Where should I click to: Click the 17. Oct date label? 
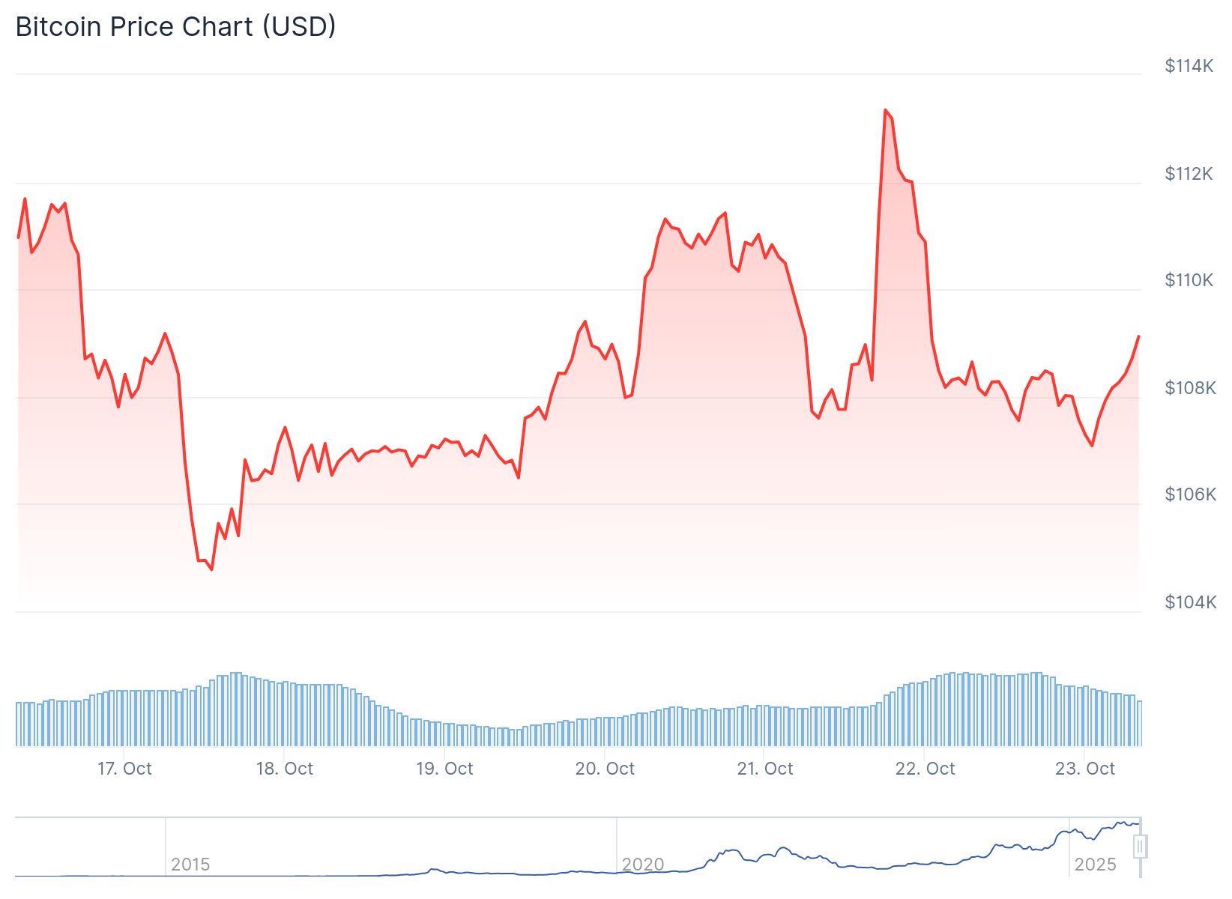(x=124, y=769)
